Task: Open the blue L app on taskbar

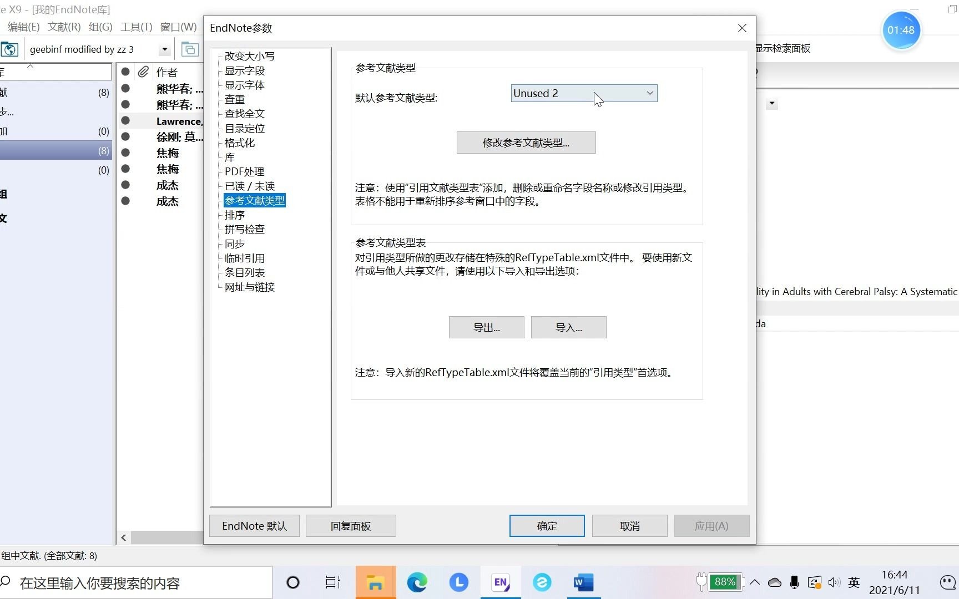Action: pyautogui.click(x=458, y=582)
